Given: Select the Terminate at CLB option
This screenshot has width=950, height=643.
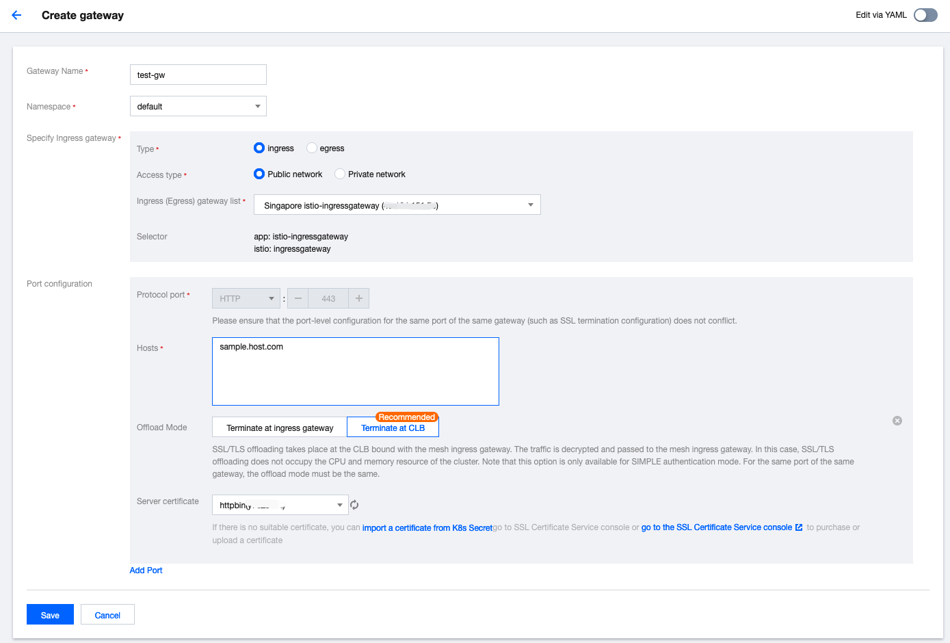Looking at the screenshot, I should [x=393, y=428].
